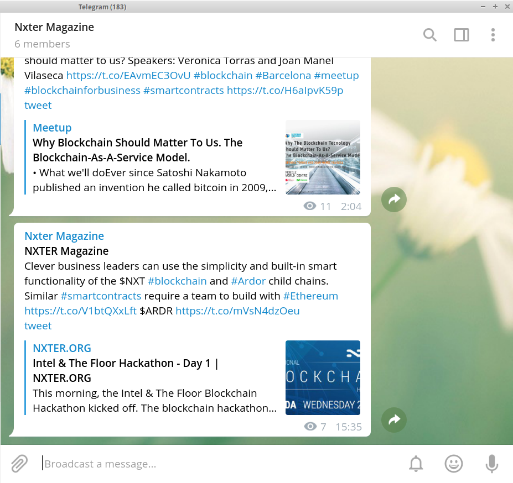The image size is (513, 483).
Task: Open the Meetup preview site name
Action: [x=52, y=128]
